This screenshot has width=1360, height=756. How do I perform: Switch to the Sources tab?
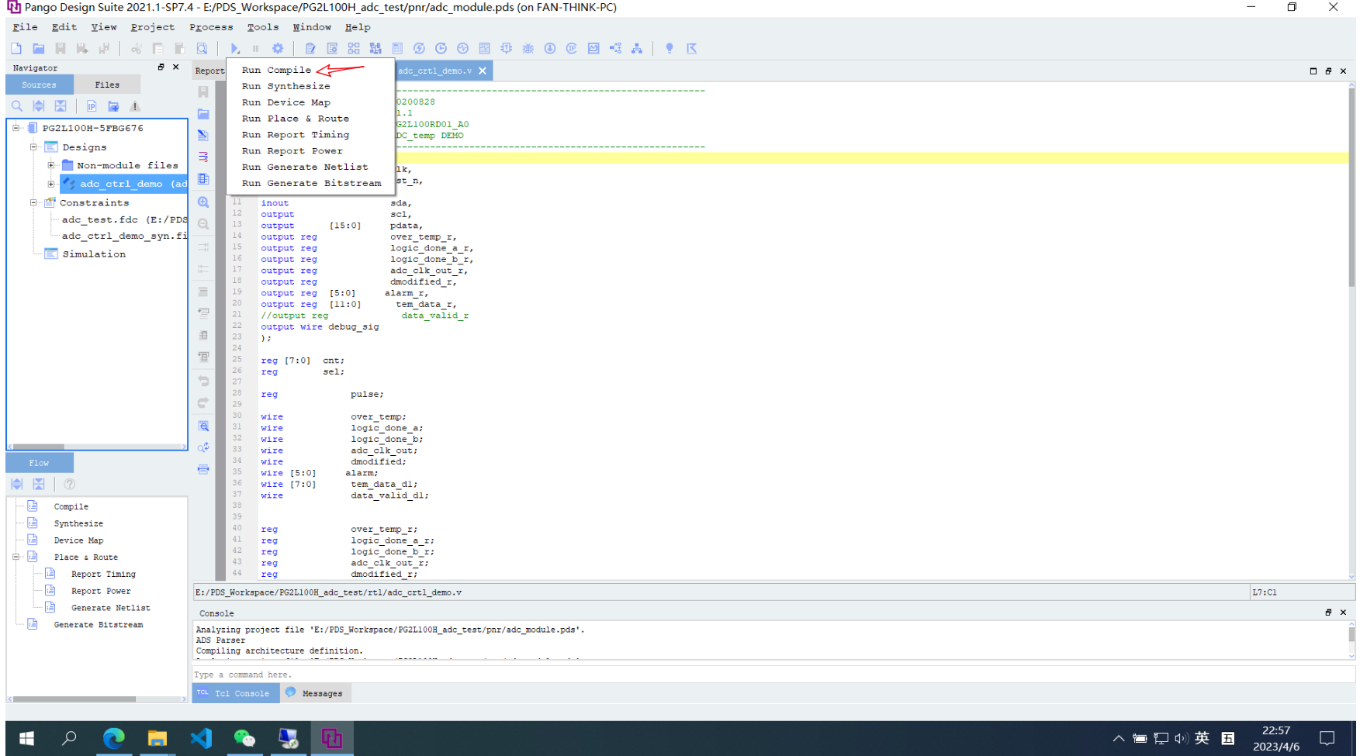point(40,85)
